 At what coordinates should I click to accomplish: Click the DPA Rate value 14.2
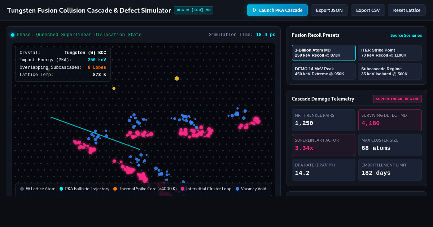click(x=302, y=173)
